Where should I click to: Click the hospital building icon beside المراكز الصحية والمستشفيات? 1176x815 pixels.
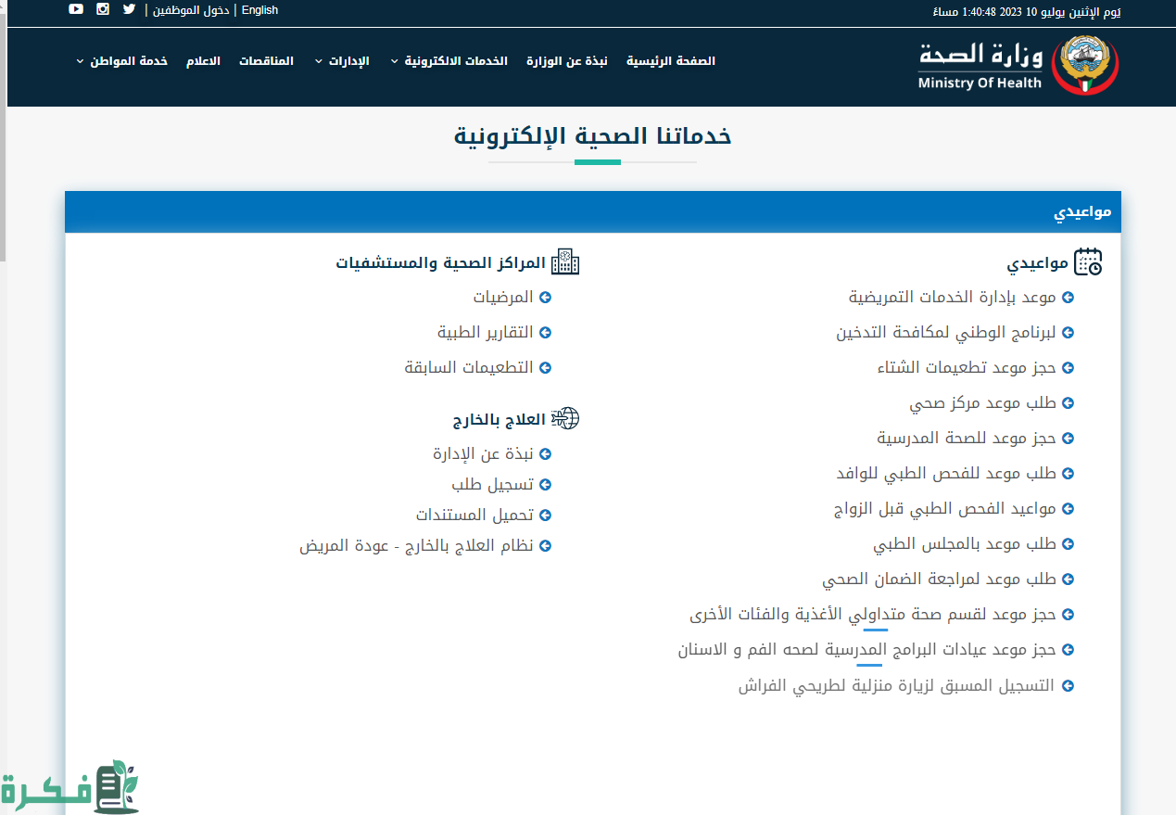tap(565, 263)
